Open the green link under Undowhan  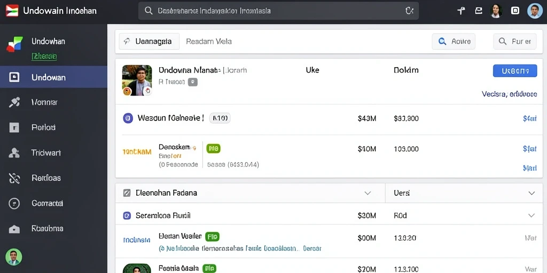pos(44,57)
